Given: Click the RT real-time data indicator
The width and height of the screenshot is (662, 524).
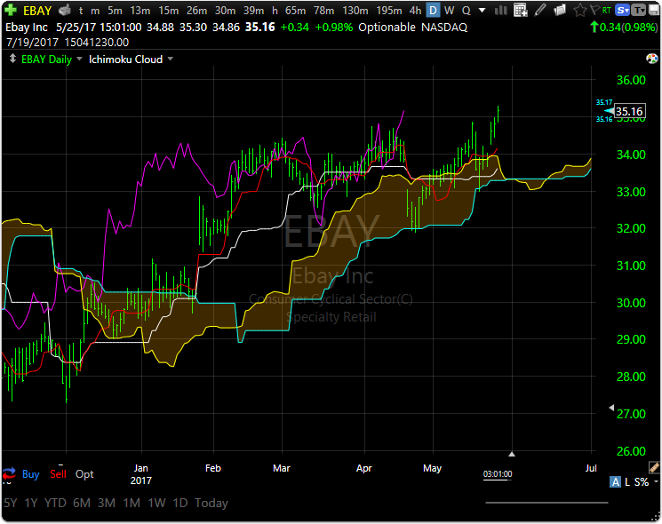Looking at the screenshot, I should tap(607, 10).
